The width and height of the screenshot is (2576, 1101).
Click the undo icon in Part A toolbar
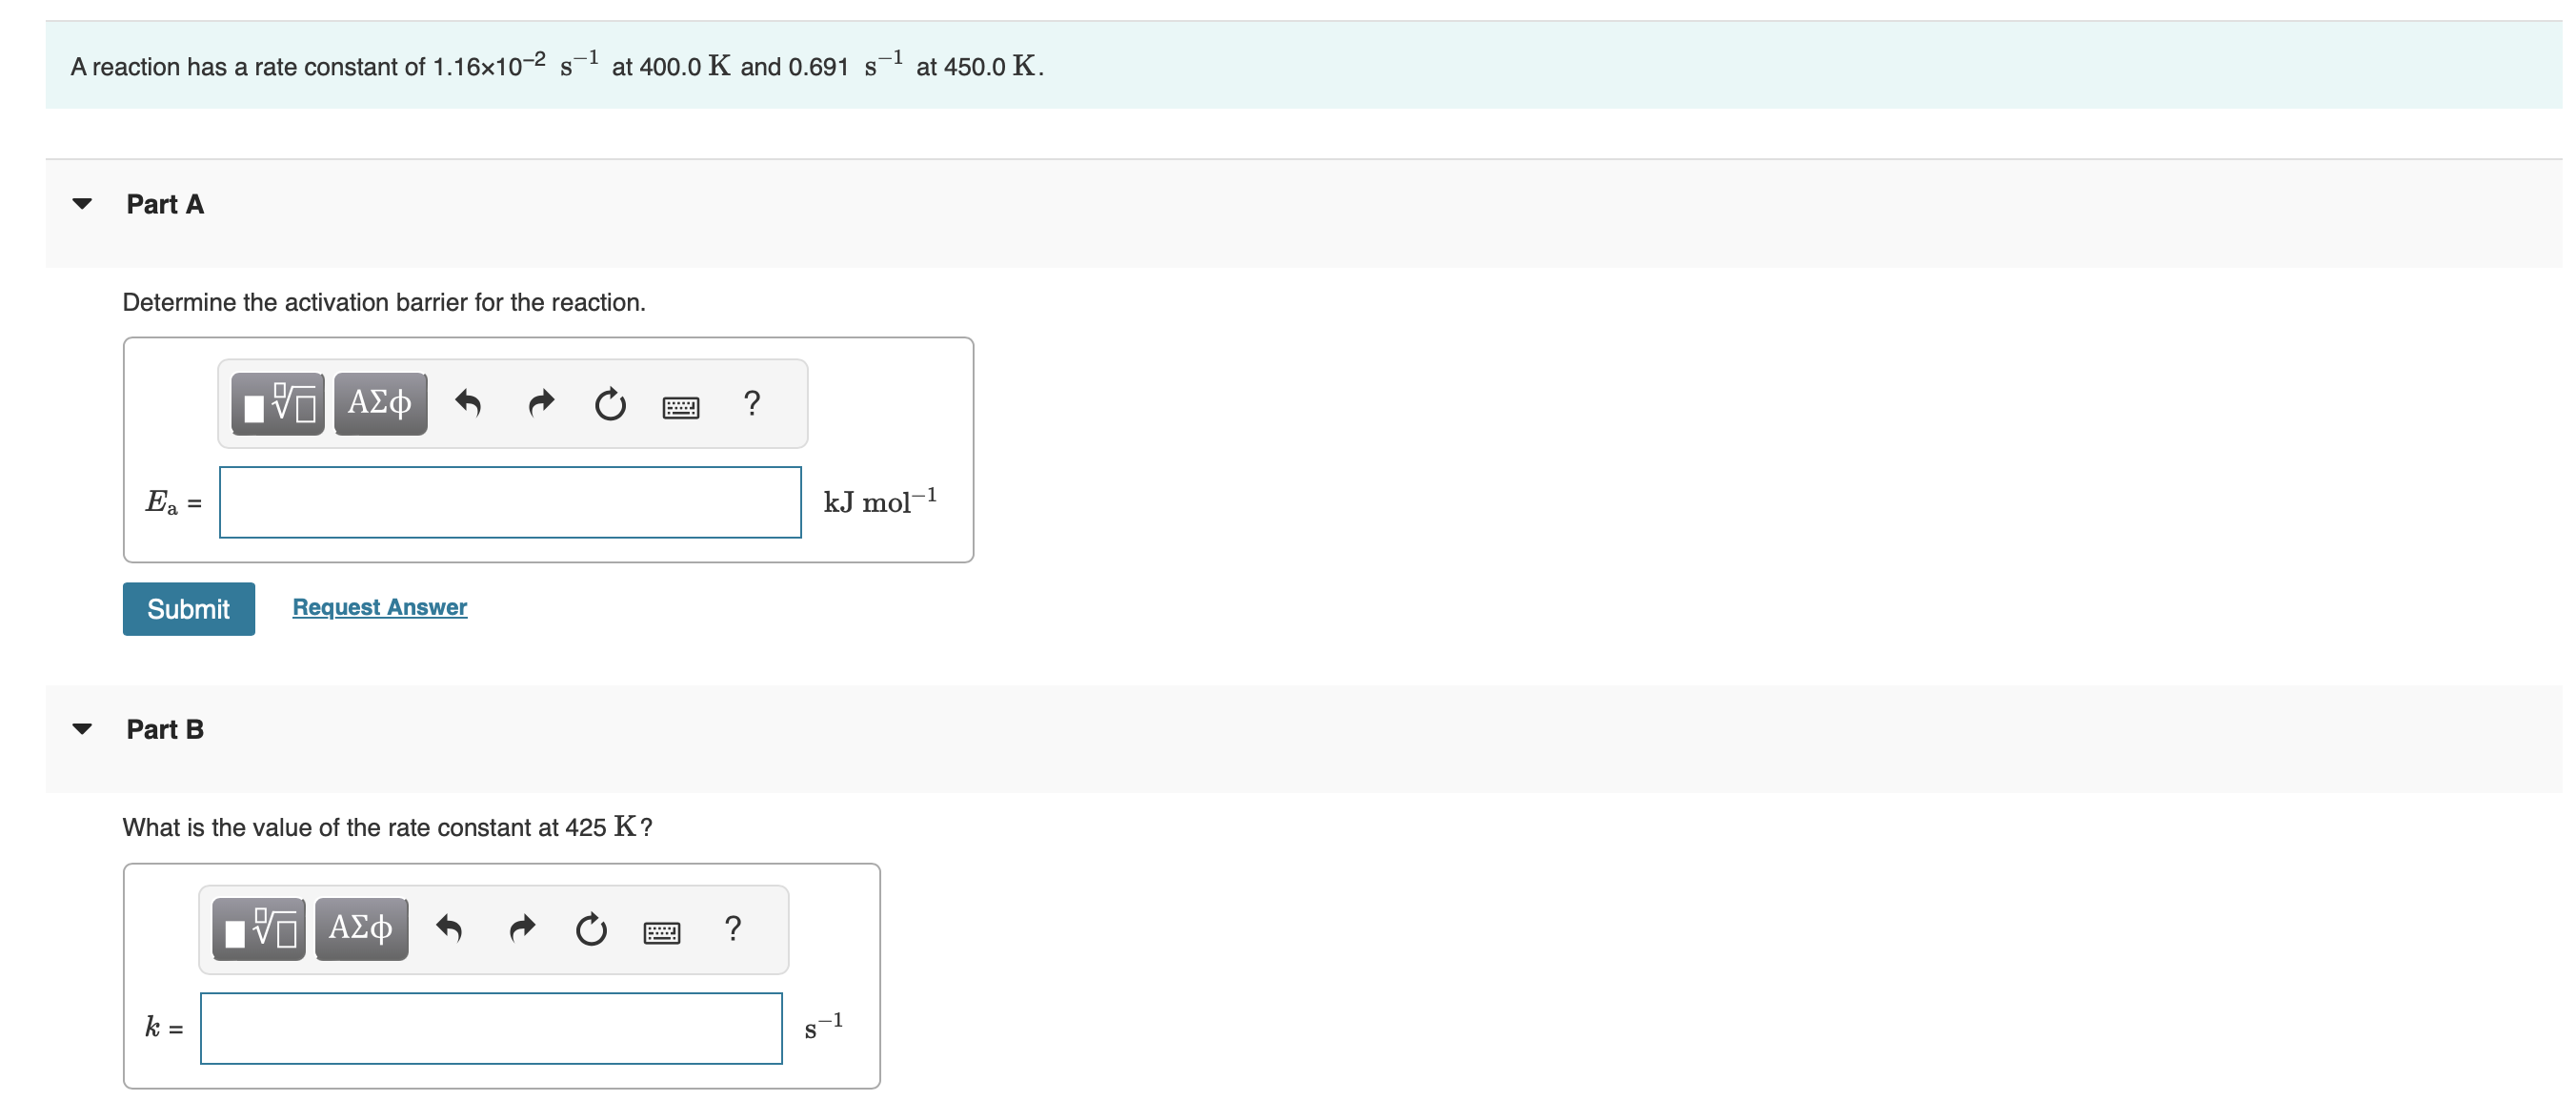point(469,403)
